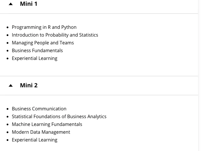Viewport: 201px width, 151px height.
Task: Collapse the Mini 1 section arrow
Action: point(11,4)
